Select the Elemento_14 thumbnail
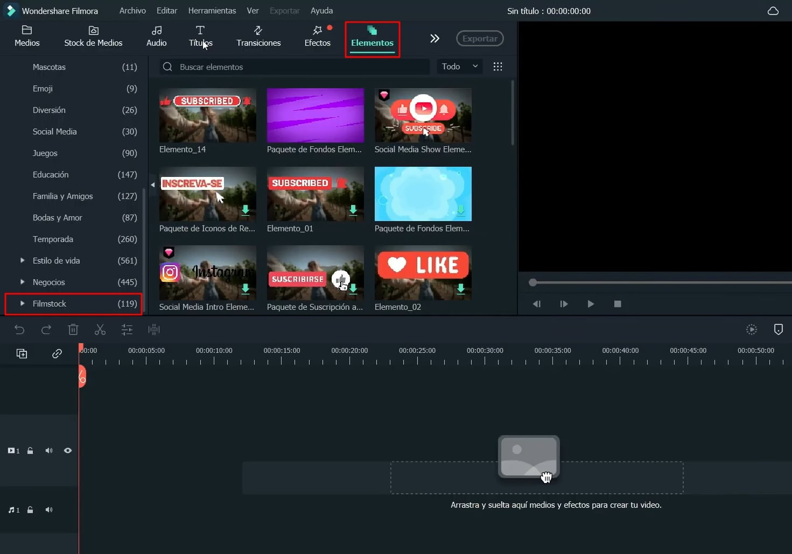792x554 pixels. [208, 115]
